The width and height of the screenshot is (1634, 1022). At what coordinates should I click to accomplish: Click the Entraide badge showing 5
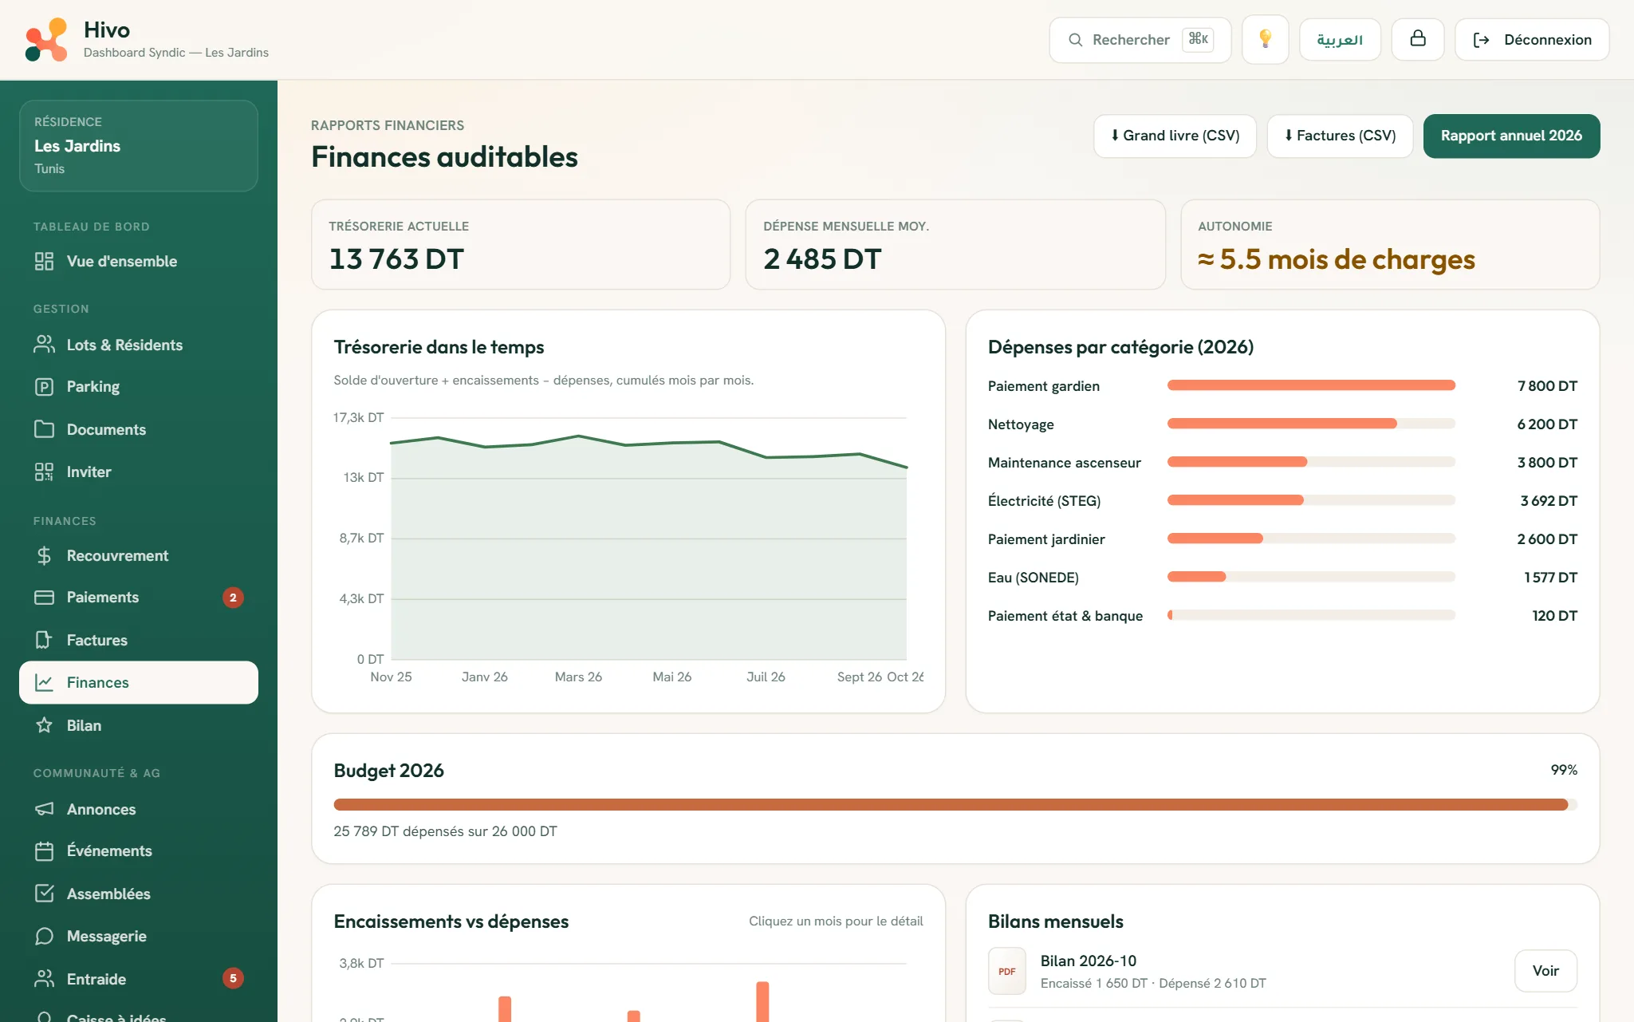(233, 979)
